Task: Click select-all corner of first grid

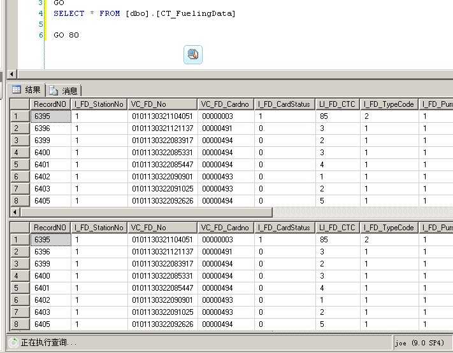Action: pyautogui.click(x=20, y=104)
